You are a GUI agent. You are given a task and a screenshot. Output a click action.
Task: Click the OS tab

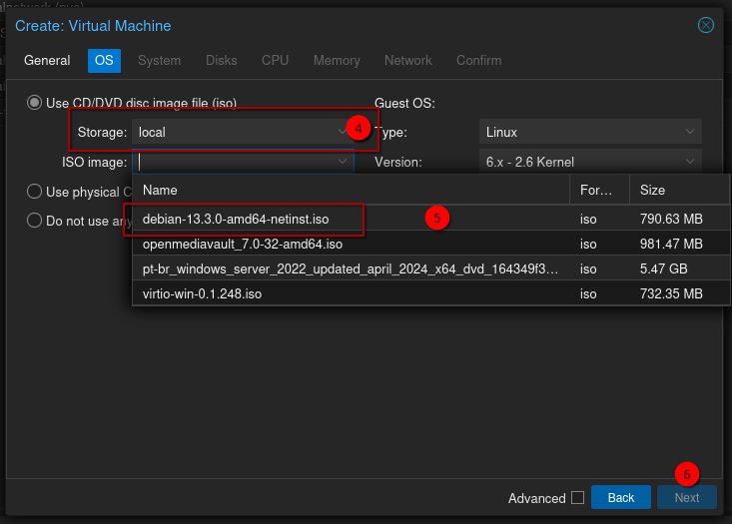tap(104, 60)
